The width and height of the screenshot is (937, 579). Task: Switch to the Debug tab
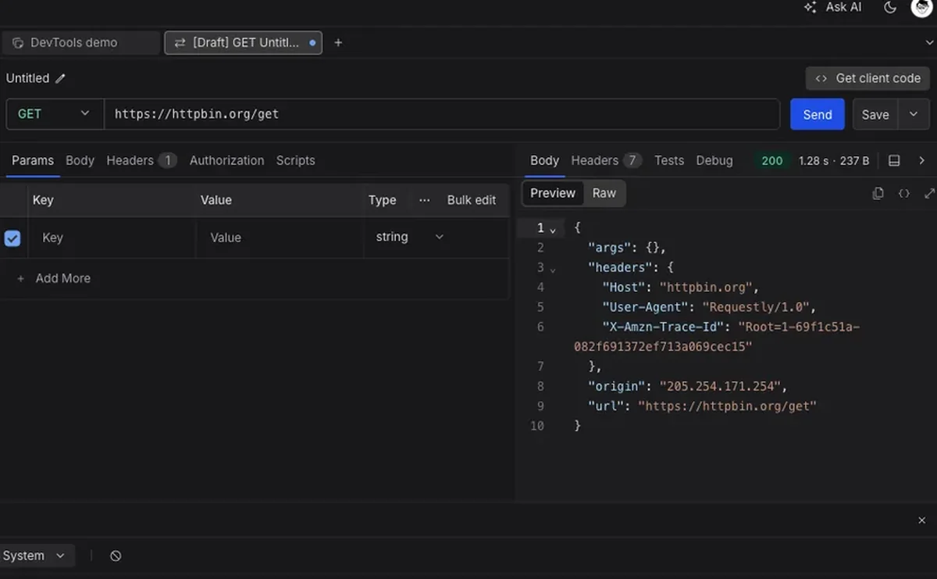[x=714, y=160]
